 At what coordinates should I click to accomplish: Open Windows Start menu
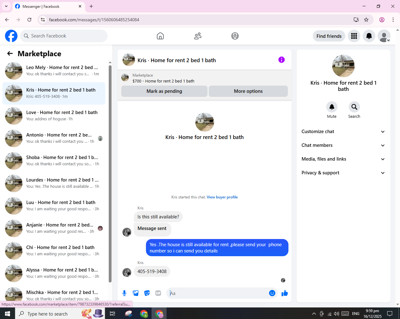(x=7, y=313)
